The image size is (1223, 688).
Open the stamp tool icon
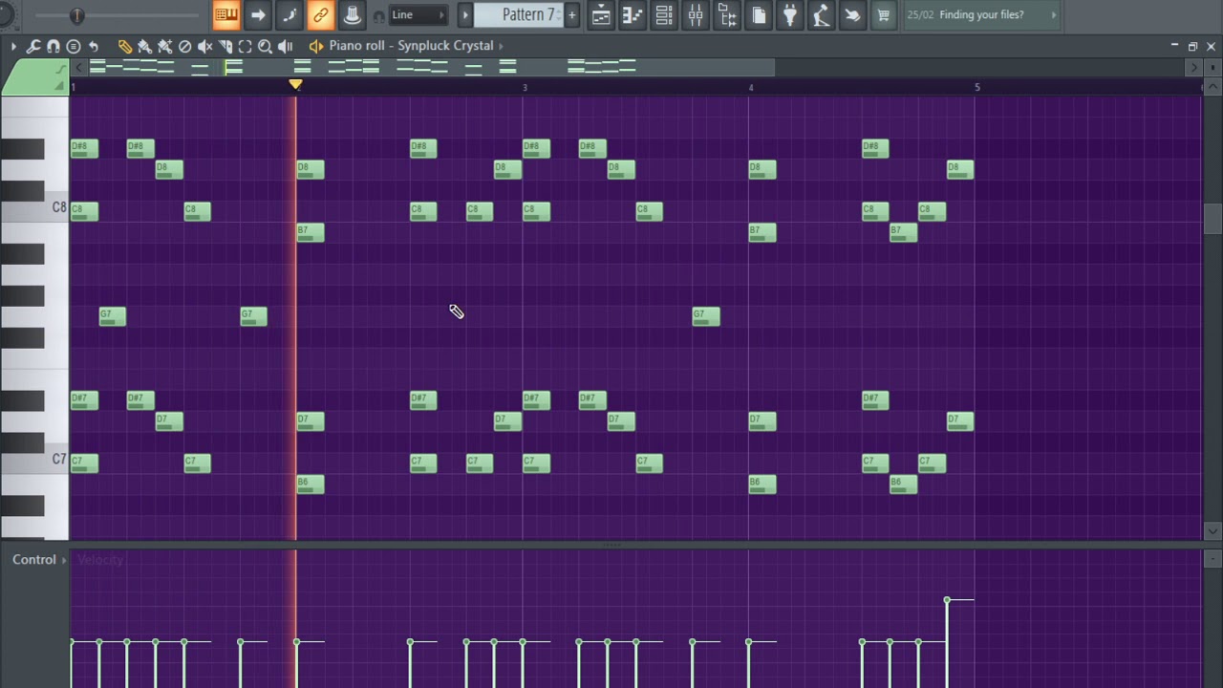(74, 46)
